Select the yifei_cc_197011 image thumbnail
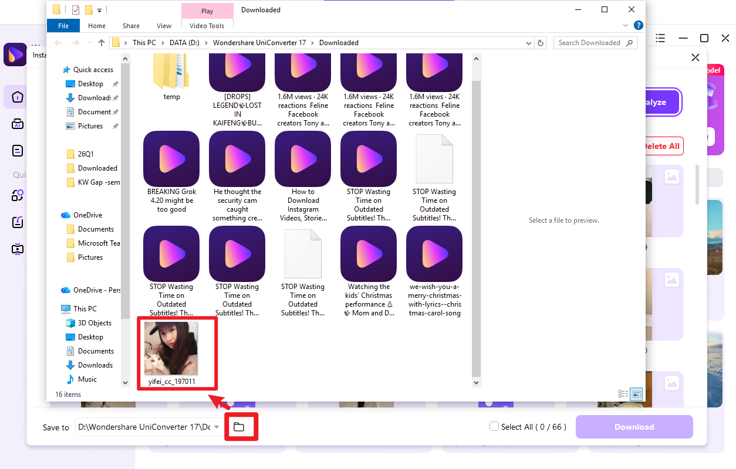 171,350
